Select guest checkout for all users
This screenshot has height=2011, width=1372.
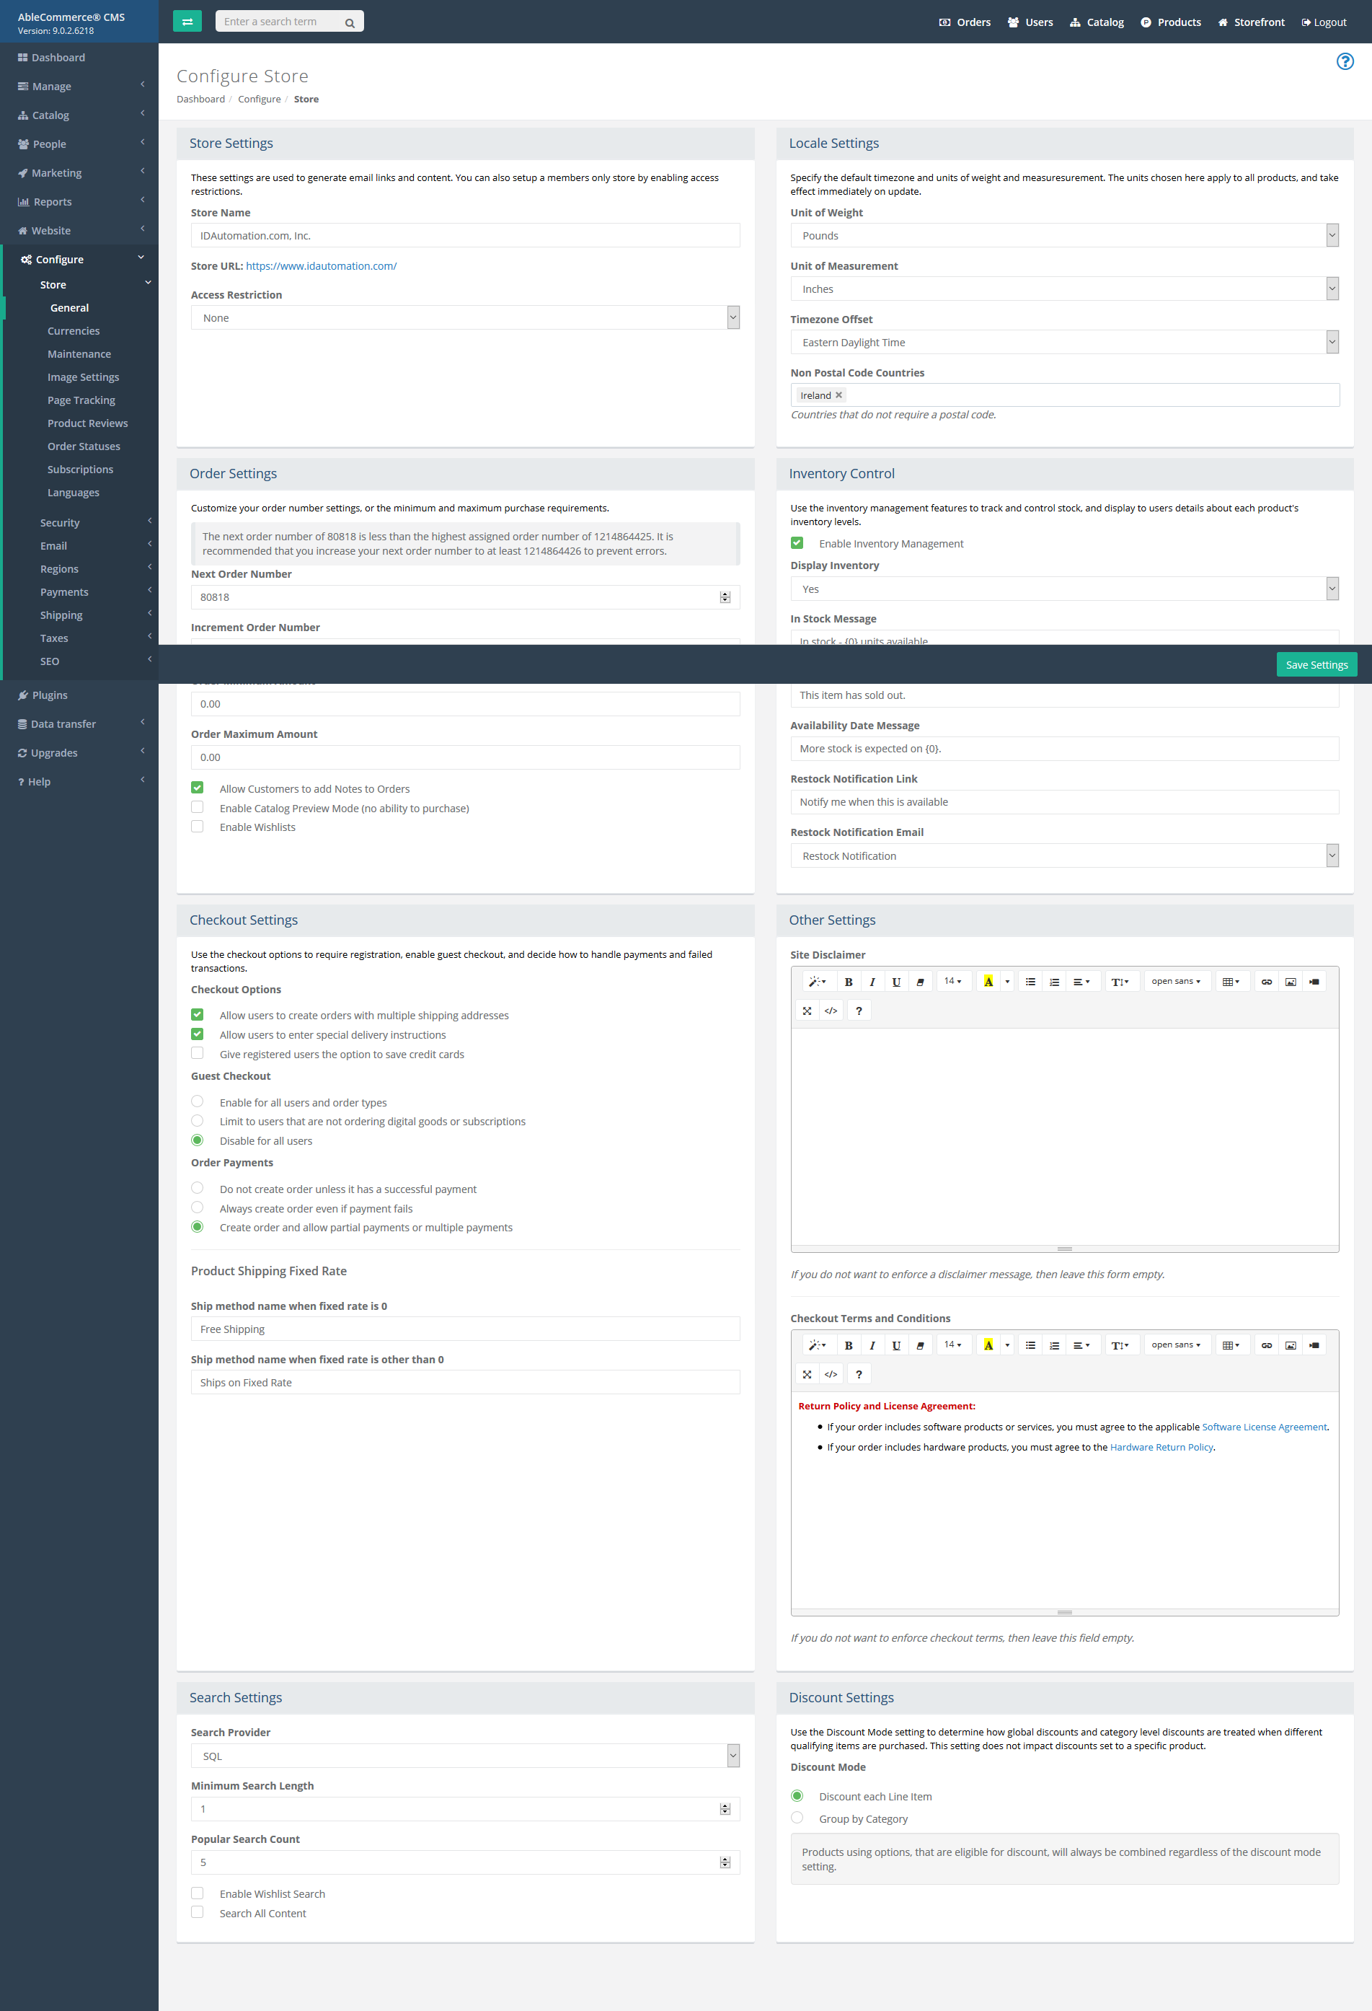click(198, 1101)
